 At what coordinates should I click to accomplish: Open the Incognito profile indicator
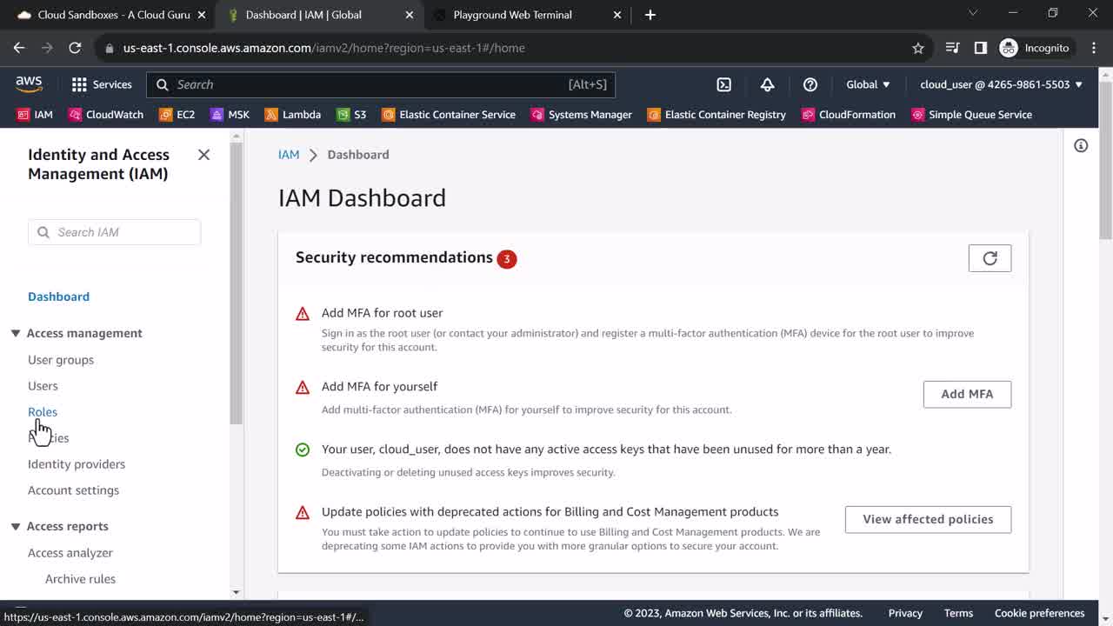pyautogui.click(x=1035, y=48)
